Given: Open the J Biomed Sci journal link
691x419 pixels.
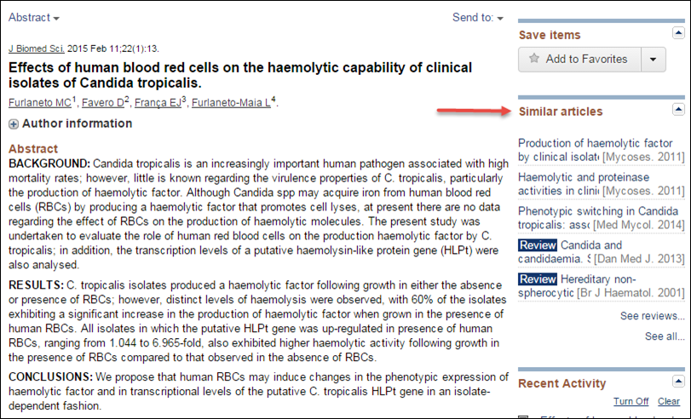Looking at the screenshot, I should (37, 49).
